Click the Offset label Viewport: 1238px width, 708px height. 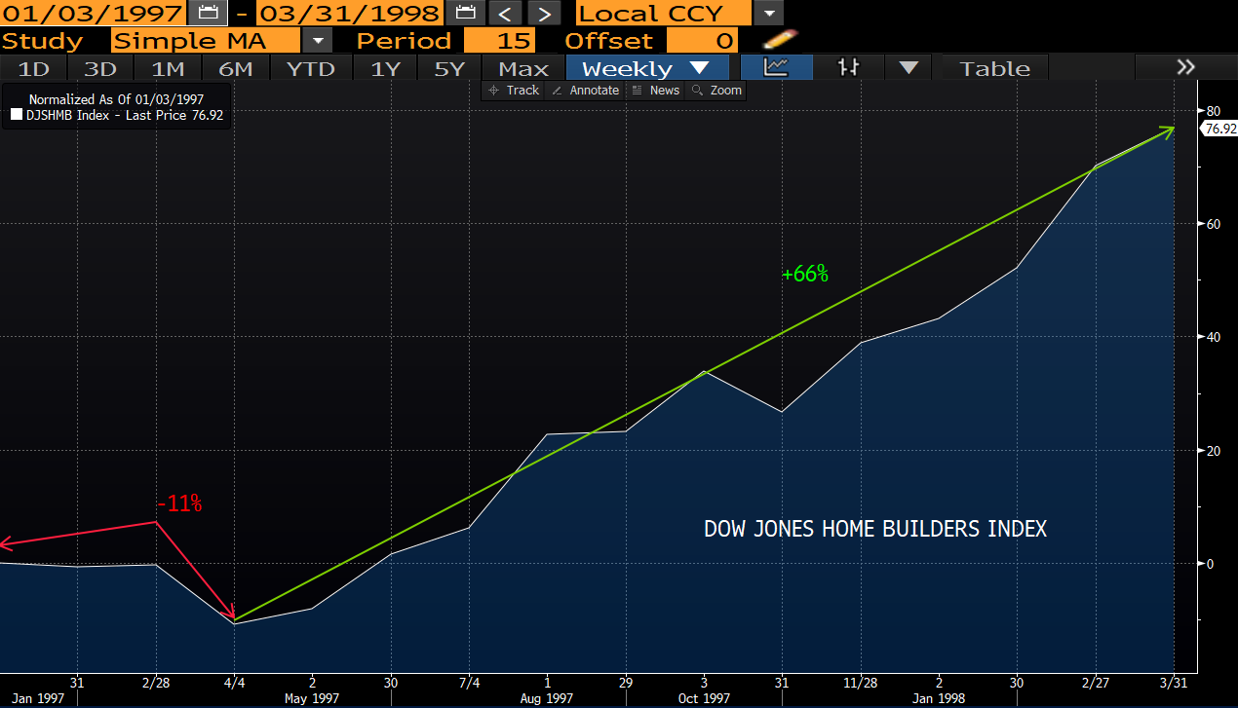[x=609, y=41]
